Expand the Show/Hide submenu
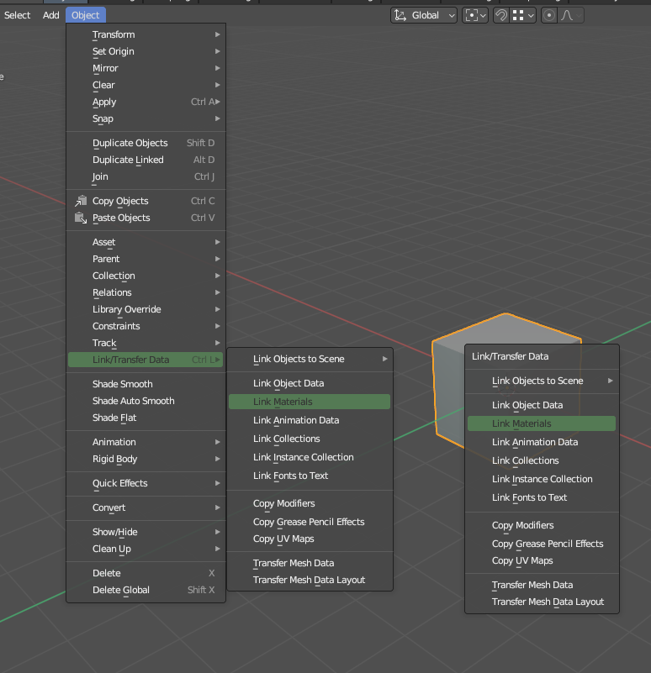This screenshot has height=673, width=651. 146,531
